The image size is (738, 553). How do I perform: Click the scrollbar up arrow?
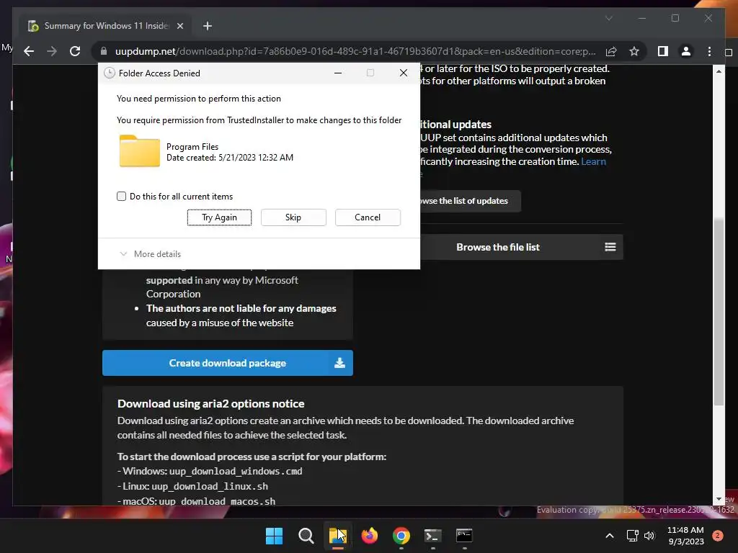click(719, 71)
